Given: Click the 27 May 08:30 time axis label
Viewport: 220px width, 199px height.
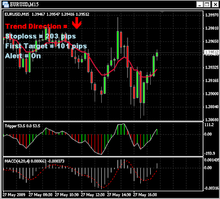Looking at the screenshot, I should click(41, 195).
